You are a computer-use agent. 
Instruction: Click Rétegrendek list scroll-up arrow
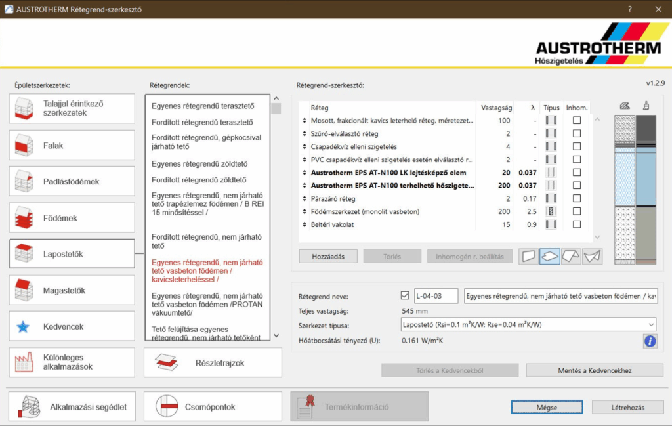tap(276, 98)
